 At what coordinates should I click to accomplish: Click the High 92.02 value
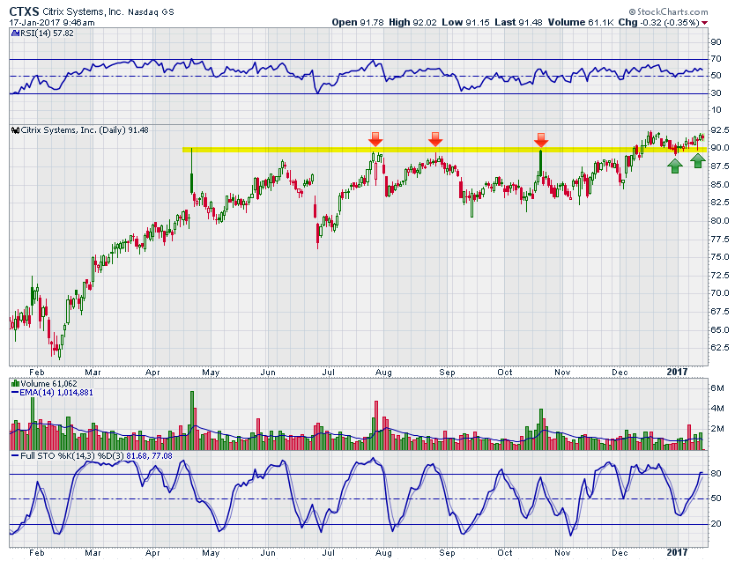pyautogui.click(x=413, y=22)
